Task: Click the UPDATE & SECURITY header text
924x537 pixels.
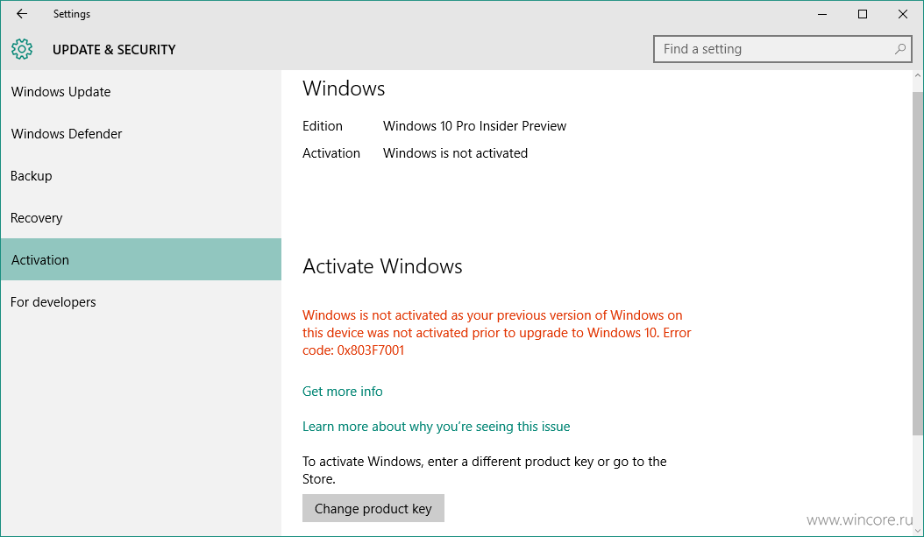Action: coord(114,49)
